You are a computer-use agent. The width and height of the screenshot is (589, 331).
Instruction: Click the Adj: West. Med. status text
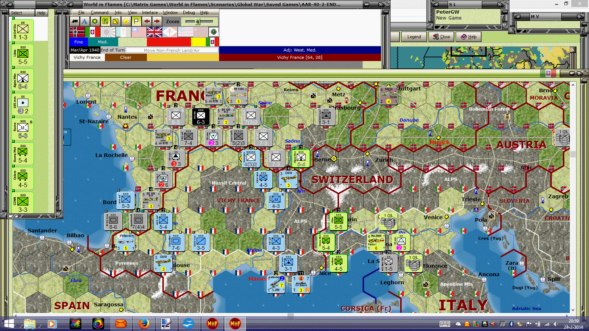[300, 50]
